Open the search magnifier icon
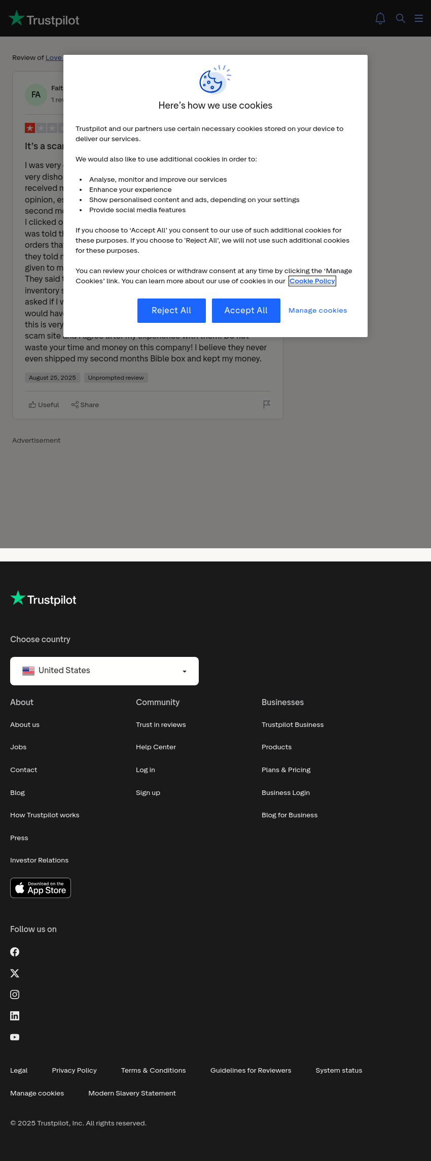This screenshot has height=1161, width=431. (x=401, y=18)
